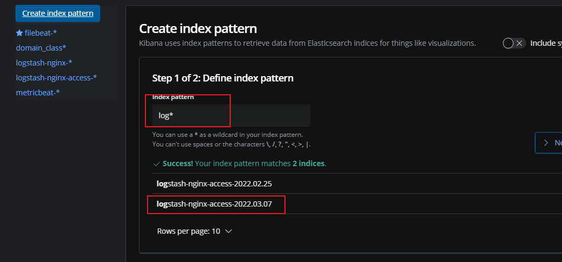562x262 pixels.
Task: Click the star icon beside filebeat-*
Action: 19,33
